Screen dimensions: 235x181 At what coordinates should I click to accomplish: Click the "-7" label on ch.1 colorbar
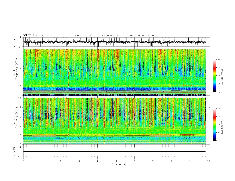point(219,92)
